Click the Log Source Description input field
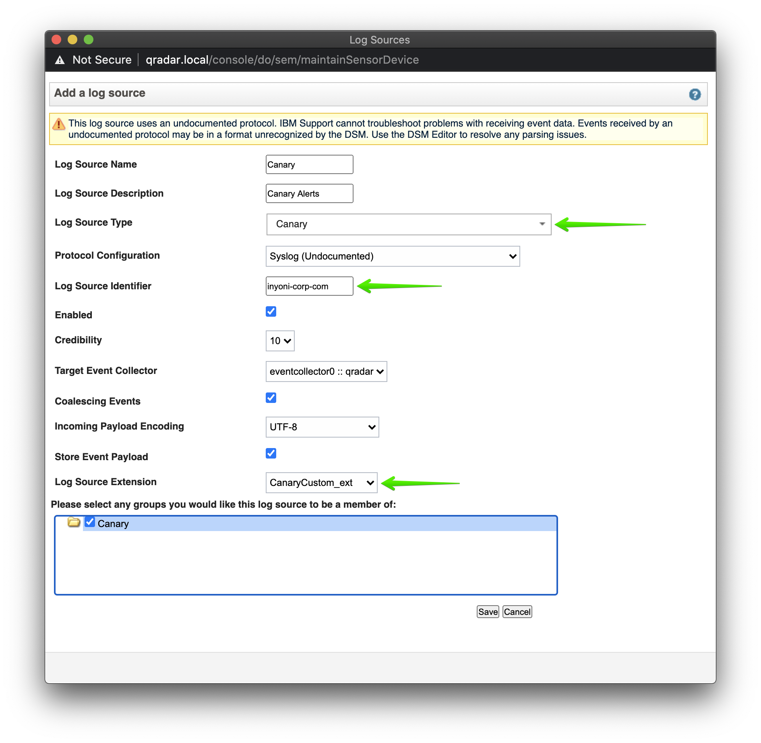 [x=309, y=193]
